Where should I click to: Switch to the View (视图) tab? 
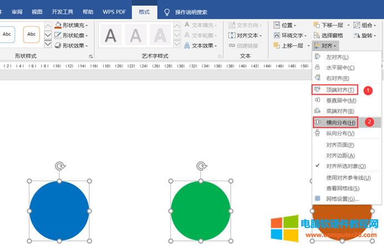[37, 12]
